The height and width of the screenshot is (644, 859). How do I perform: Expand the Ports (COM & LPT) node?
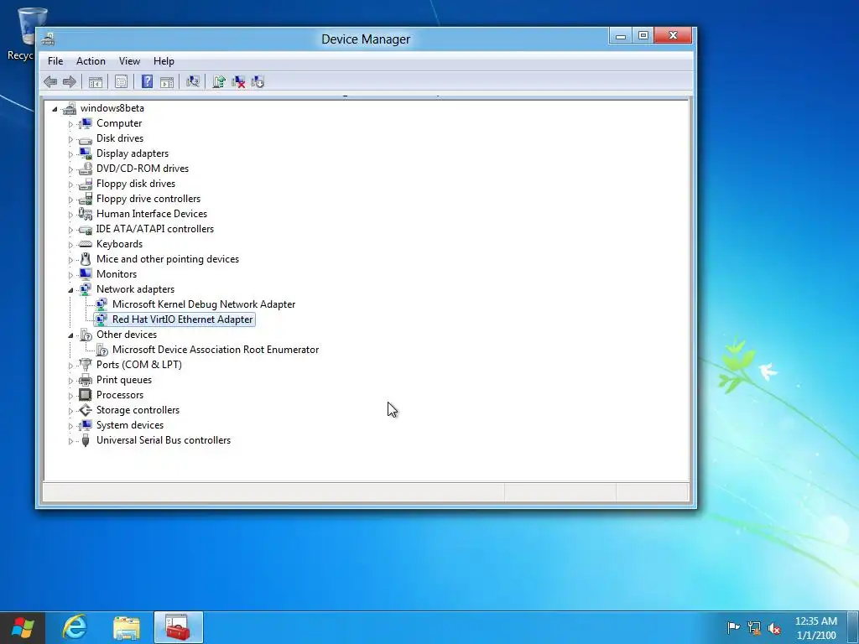click(70, 366)
